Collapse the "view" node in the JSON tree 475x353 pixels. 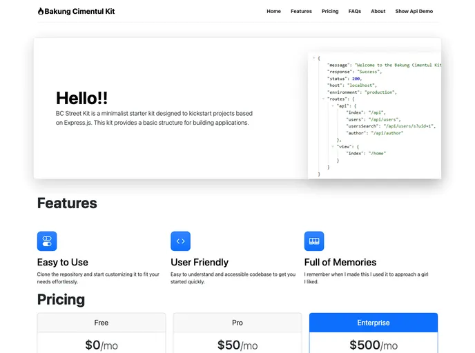coord(332,146)
